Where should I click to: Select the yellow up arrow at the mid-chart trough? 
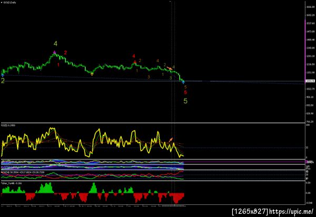92,74
